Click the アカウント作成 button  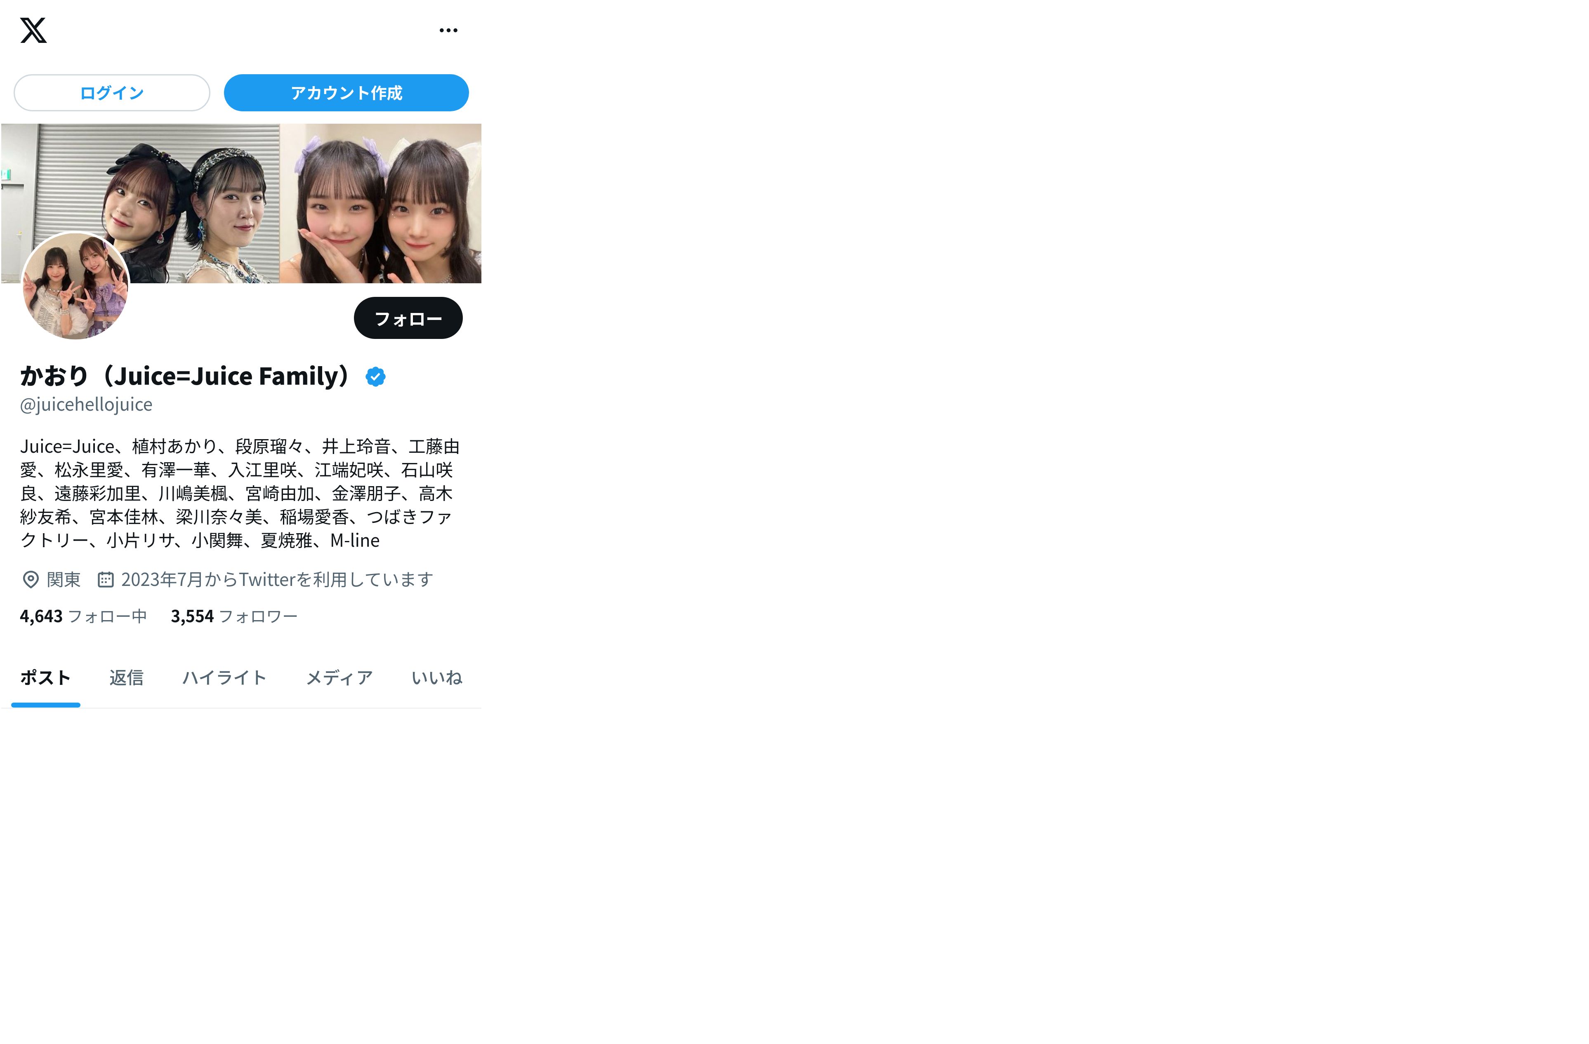point(346,93)
